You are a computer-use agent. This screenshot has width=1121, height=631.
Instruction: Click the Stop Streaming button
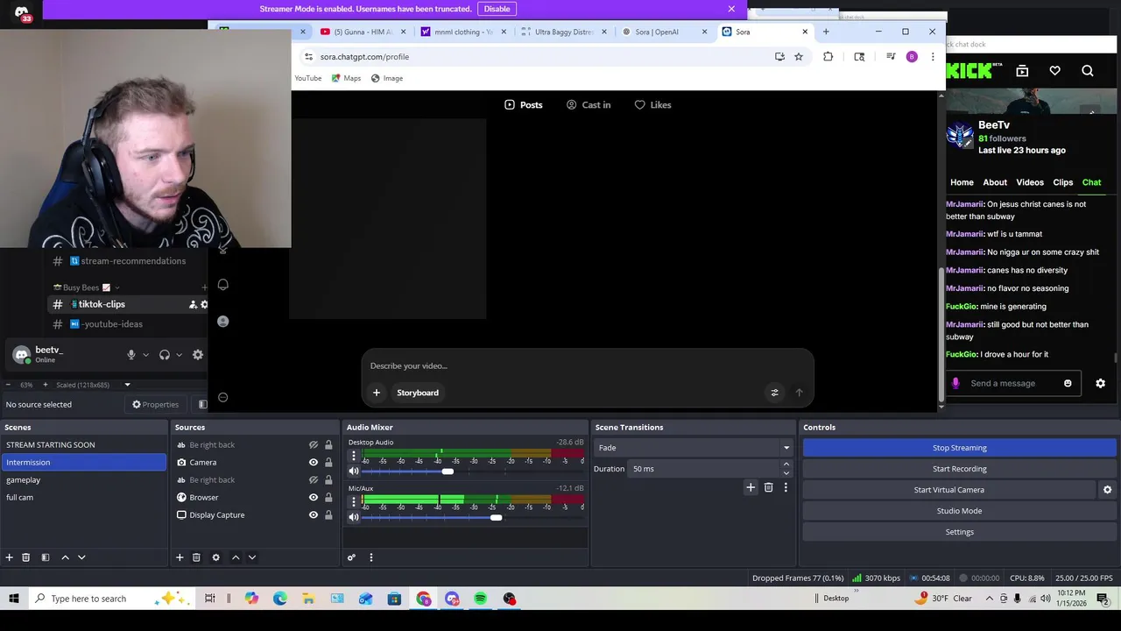[959, 448]
